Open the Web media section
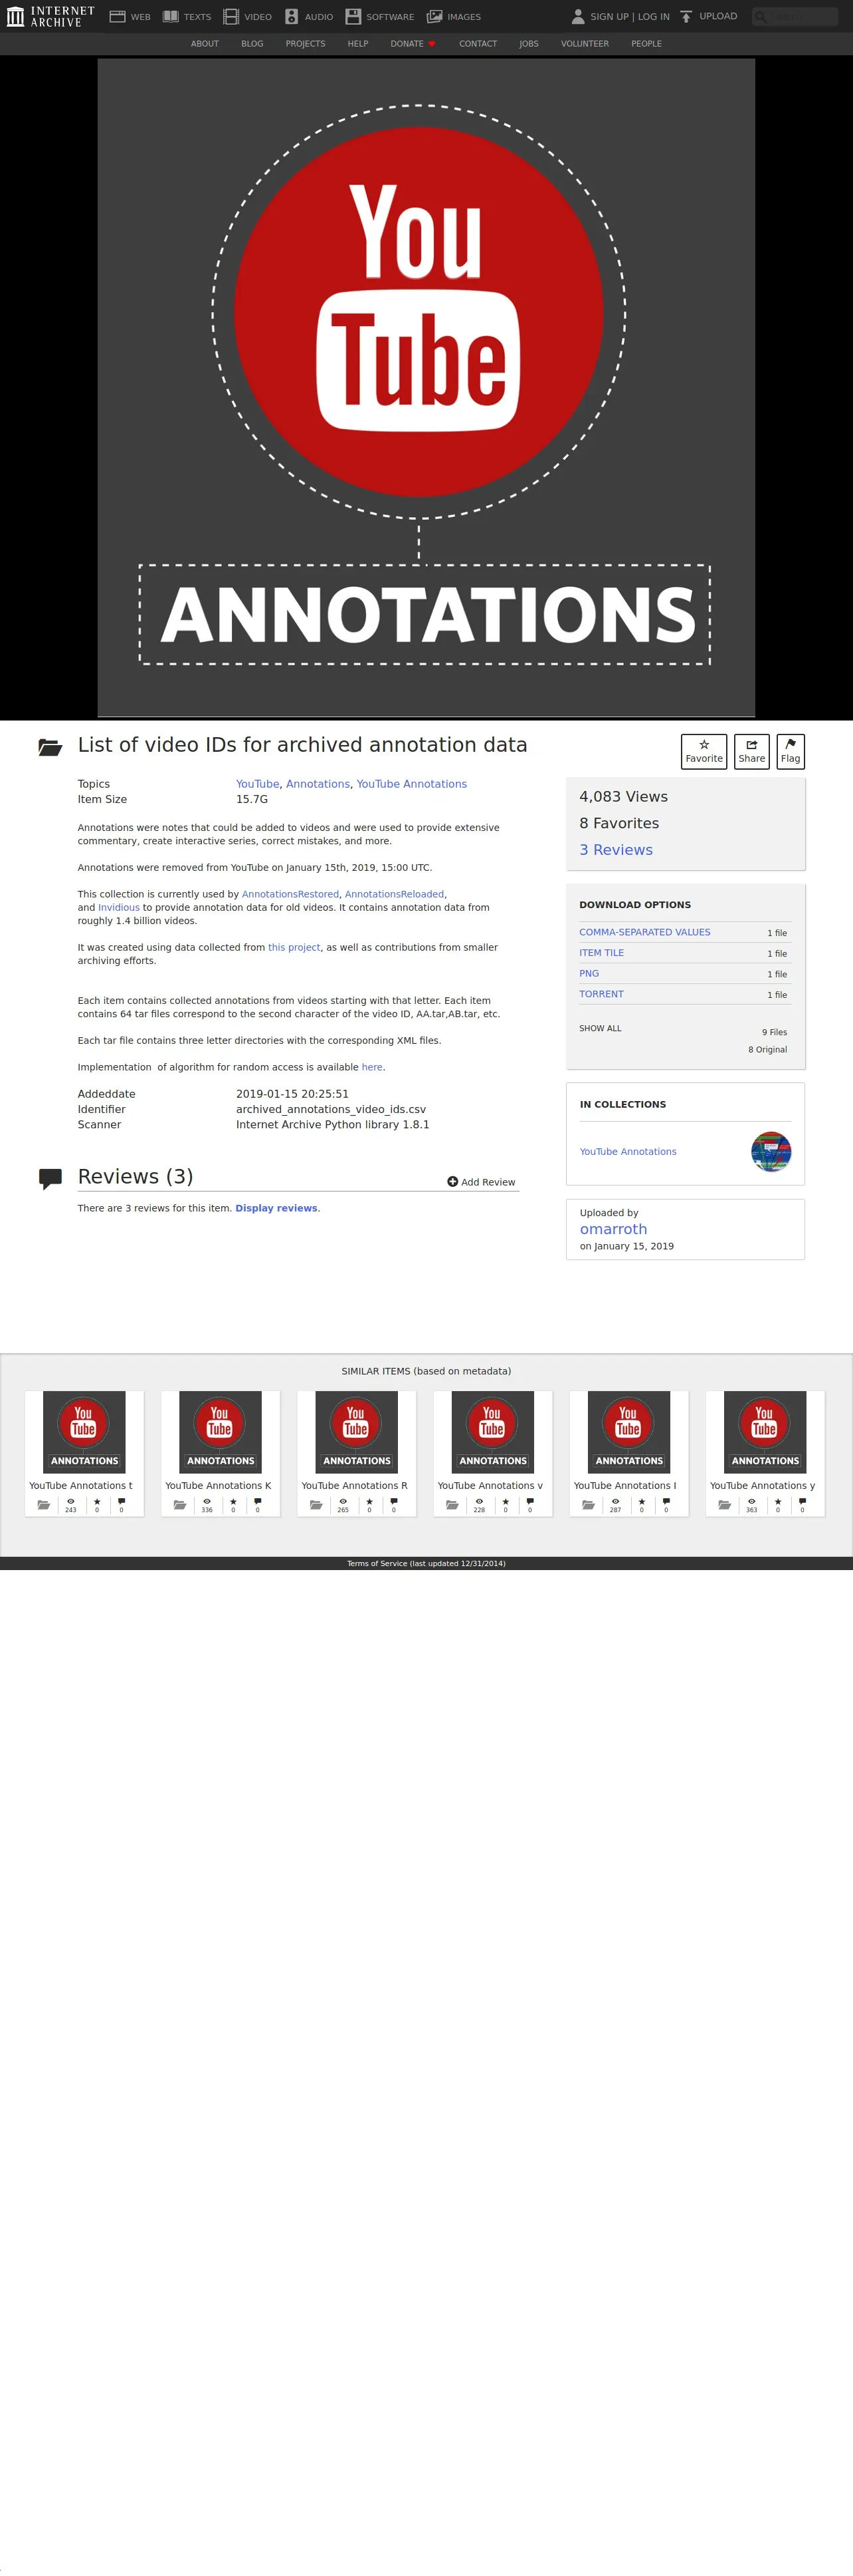The height and width of the screenshot is (2576, 853). tap(130, 17)
